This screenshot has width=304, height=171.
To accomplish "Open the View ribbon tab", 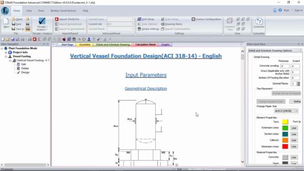I will pos(29,10).
